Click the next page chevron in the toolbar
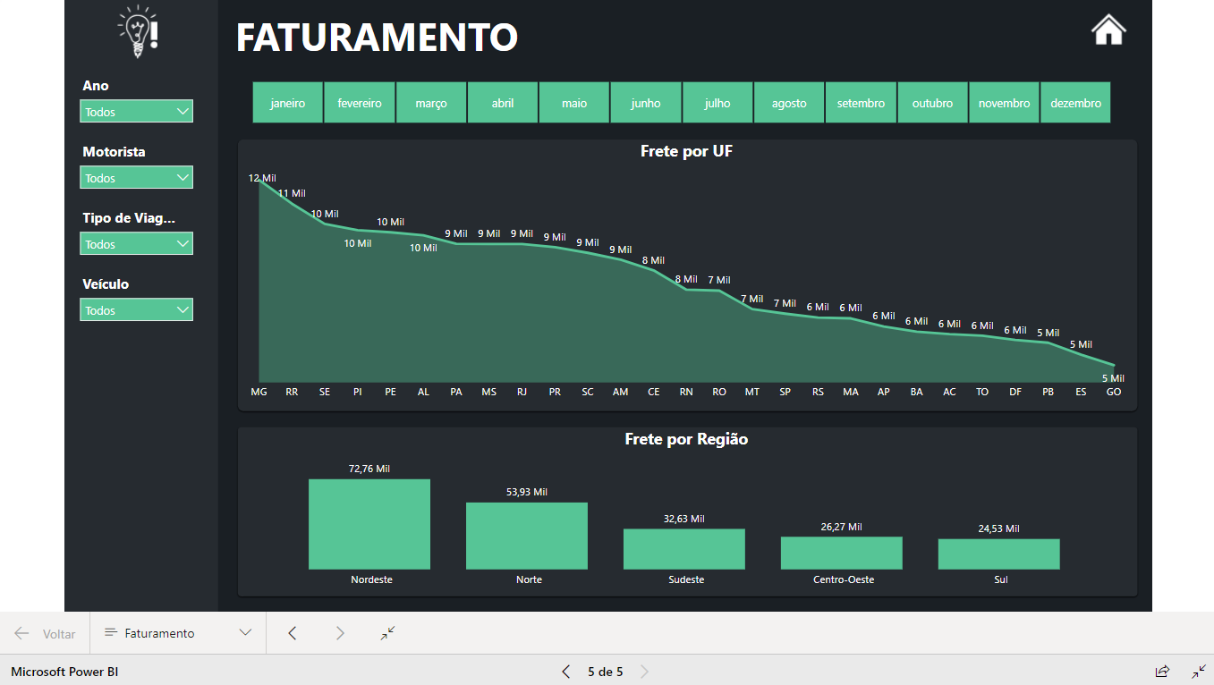The height and width of the screenshot is (685, 1214). click(x=340, y=633)
